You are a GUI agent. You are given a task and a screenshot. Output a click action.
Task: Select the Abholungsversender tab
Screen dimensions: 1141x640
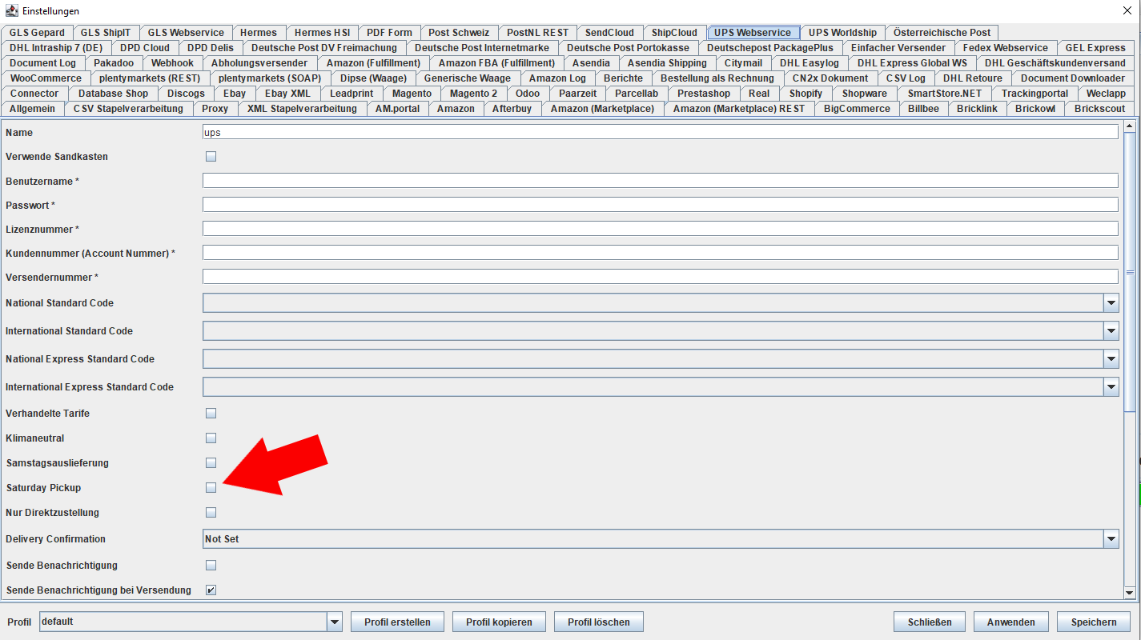[259, 63]
